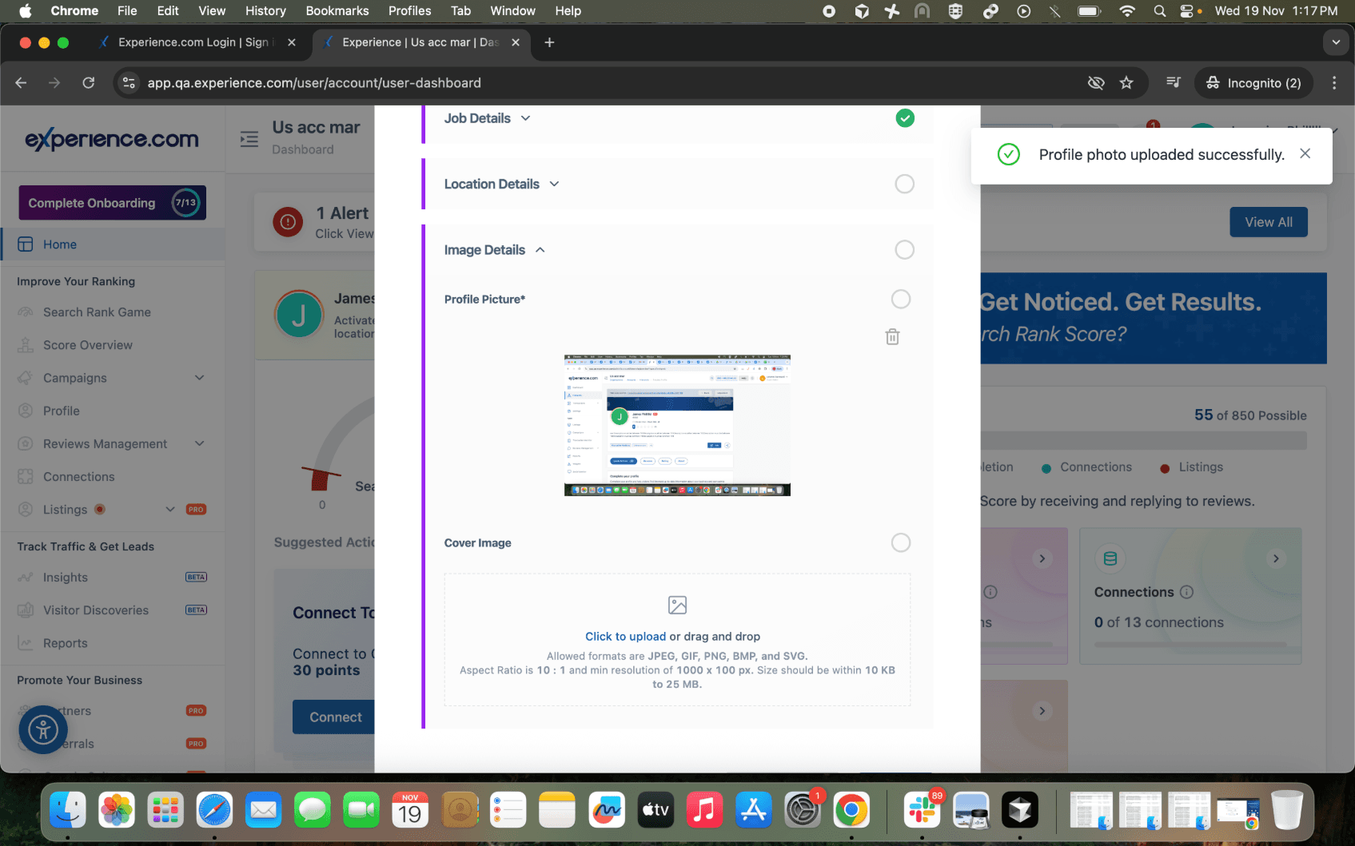This screenshot has width=1355, height=846.
Task: Open the Bookmarks menu in menu bar
Action: [x=337, y=11]
